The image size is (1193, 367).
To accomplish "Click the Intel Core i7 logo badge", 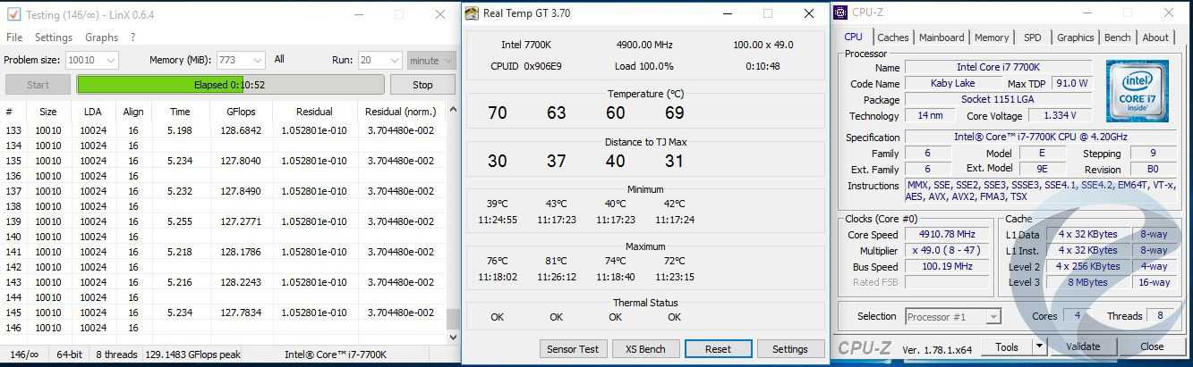I will click(1136, 91).
